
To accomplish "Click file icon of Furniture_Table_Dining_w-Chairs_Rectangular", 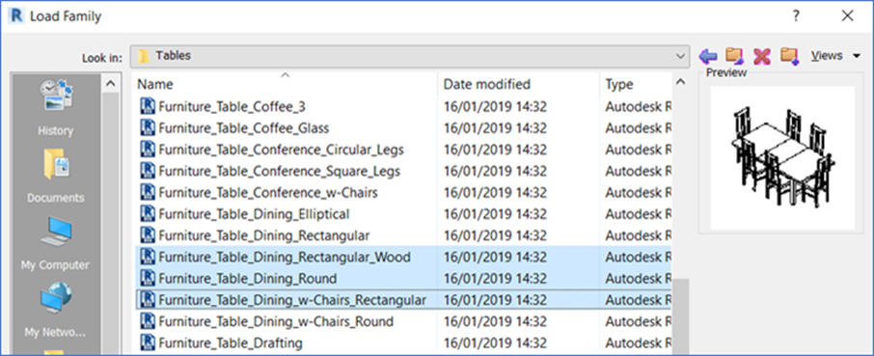I will pos(148,300).
